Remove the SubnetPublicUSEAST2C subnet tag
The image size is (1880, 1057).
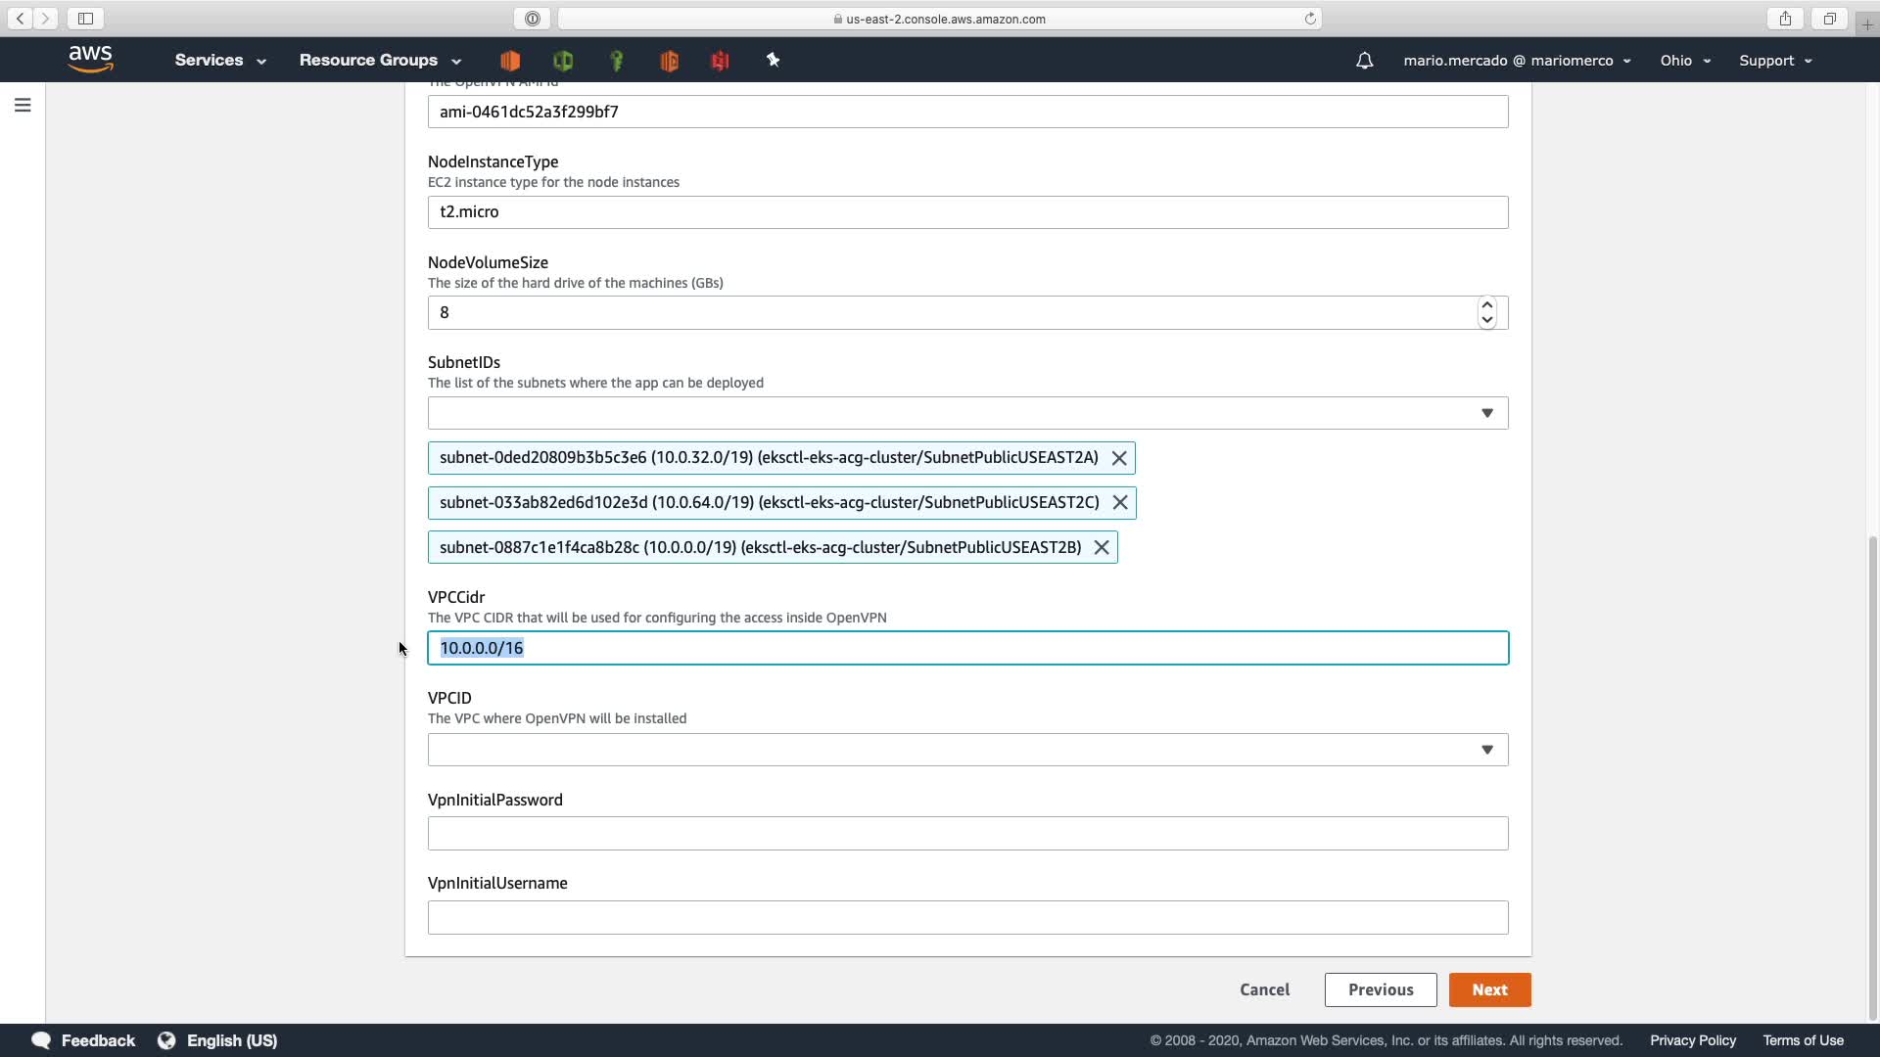coord(1120,503)
